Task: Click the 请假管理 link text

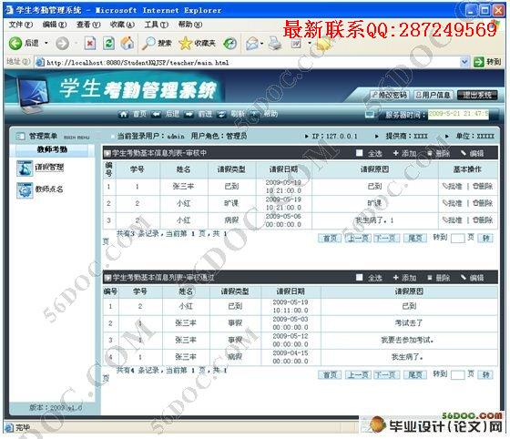Action: [x=49, y=168]
